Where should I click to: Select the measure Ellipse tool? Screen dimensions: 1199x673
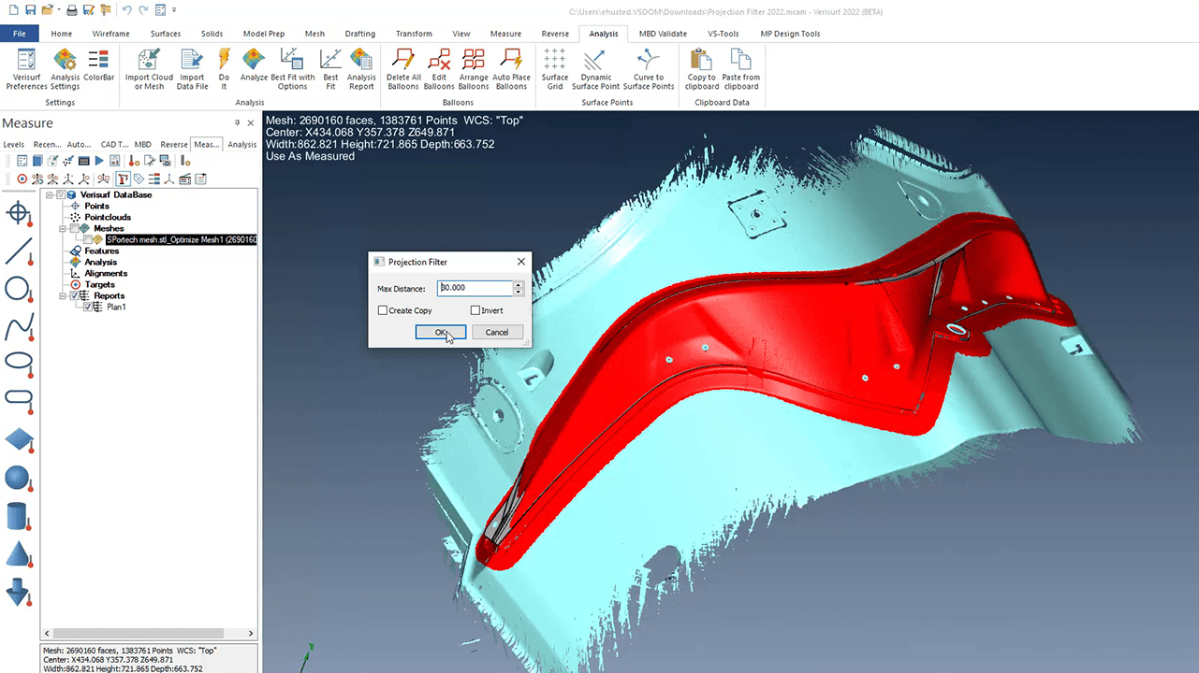19,362
